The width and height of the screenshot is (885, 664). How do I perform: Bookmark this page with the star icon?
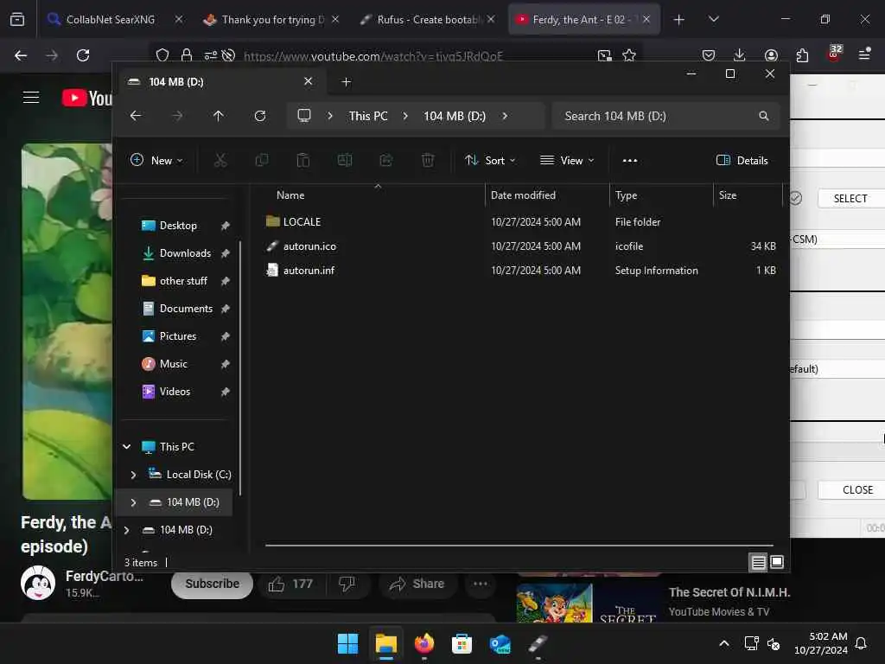tap(629, 55)
